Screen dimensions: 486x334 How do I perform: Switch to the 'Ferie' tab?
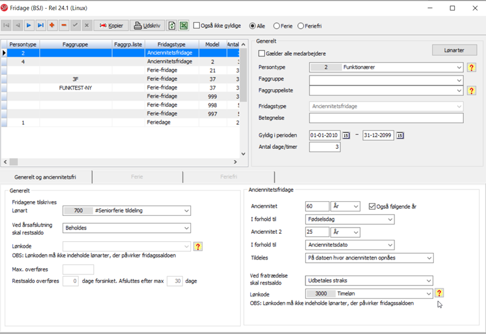pos(137,177)
